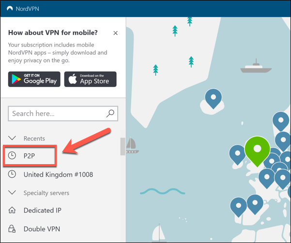
Task: Click the house icon for Dedicated IP
Action: pyautogui.click(x=12, y=210)
